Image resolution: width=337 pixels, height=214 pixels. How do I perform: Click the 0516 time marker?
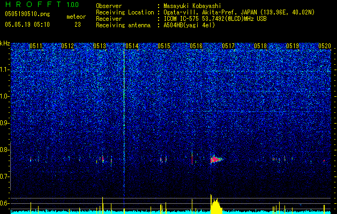click(x=196, y=46)
